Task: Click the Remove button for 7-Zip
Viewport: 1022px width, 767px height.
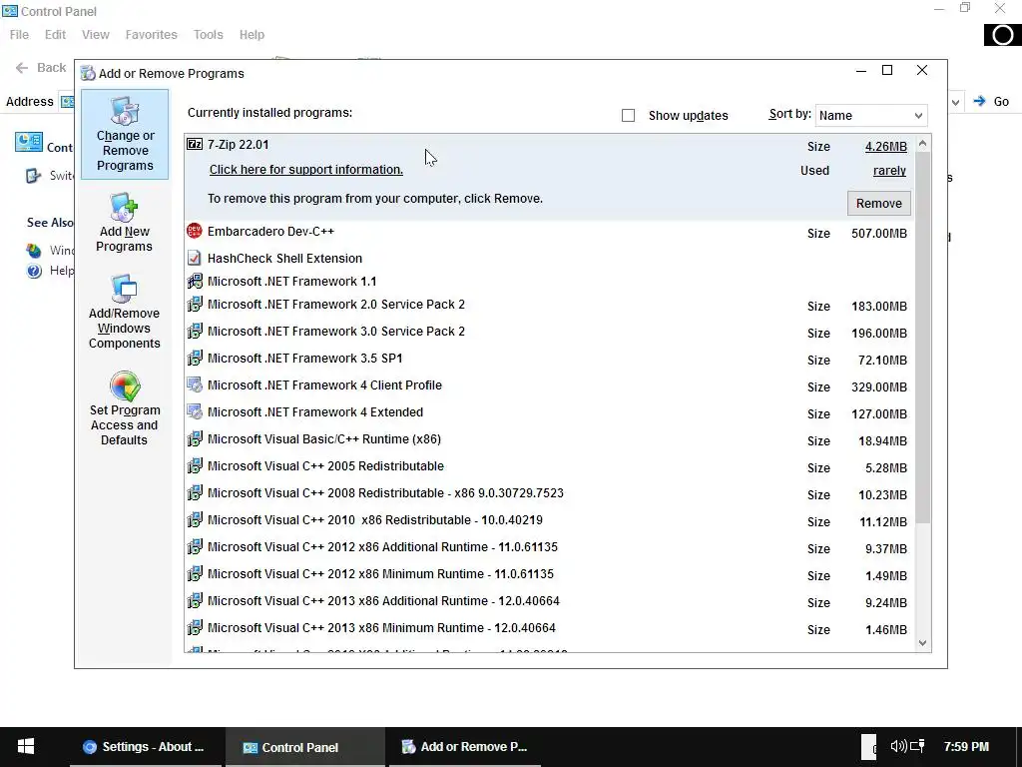Action: (878, 204)
